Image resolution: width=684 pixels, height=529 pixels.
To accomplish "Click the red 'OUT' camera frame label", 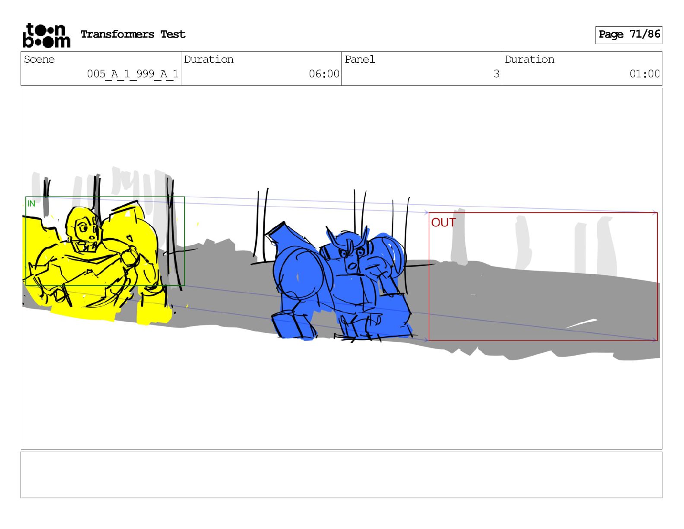I will [x=443, y=223].
